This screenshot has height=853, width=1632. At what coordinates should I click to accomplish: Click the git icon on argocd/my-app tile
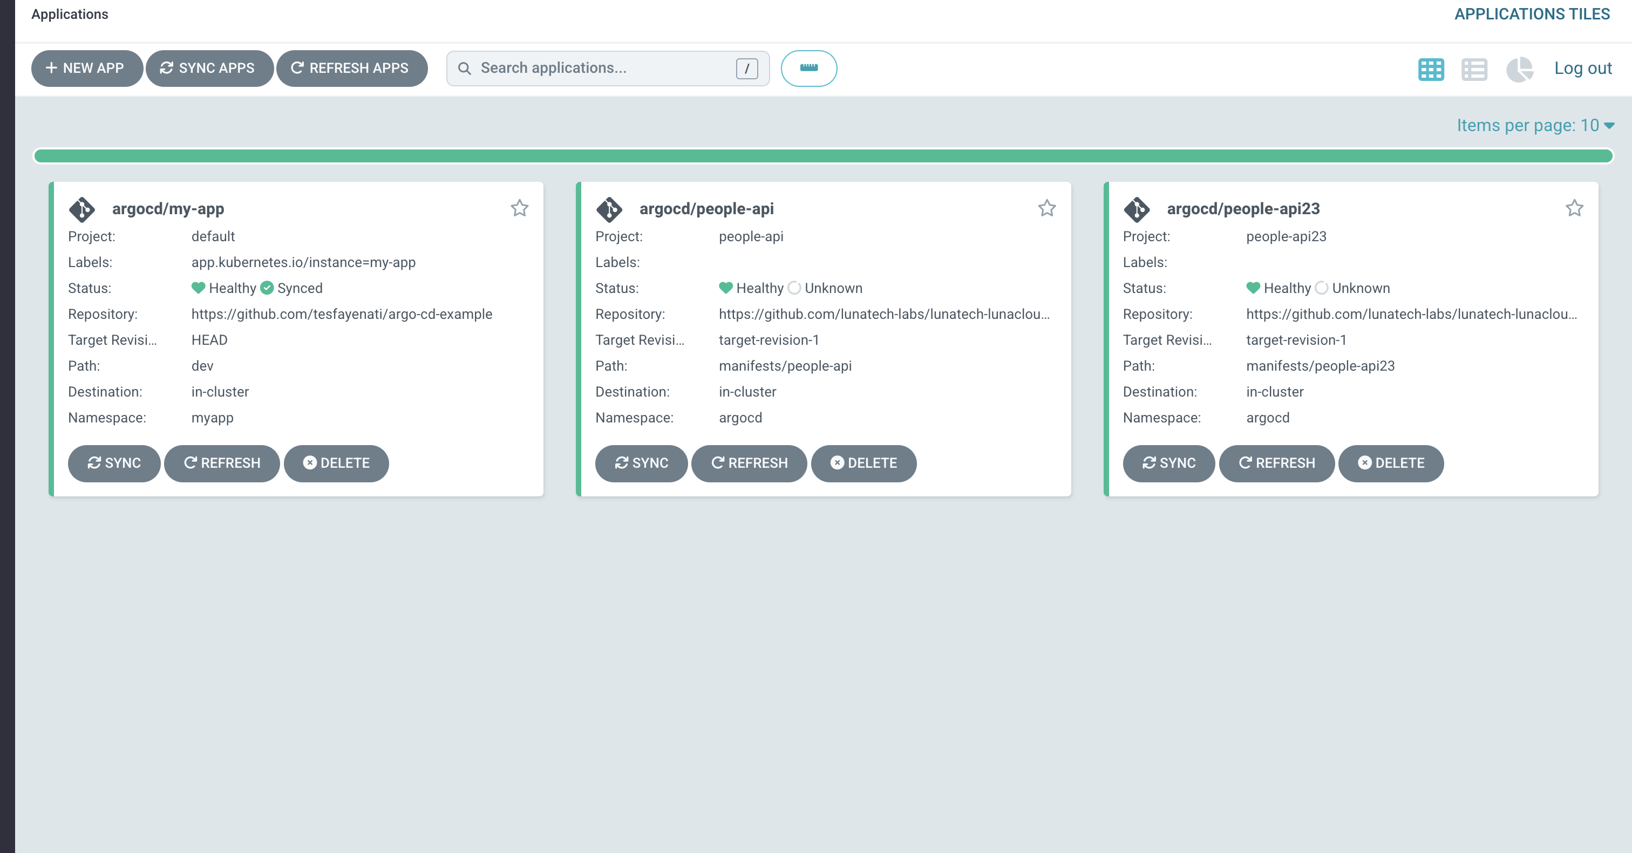(81, 209)
